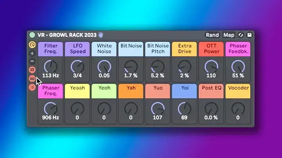Save the rack preset with the disk icon
282x158 pixels.
pyautogui.click(x=249, y=35)
